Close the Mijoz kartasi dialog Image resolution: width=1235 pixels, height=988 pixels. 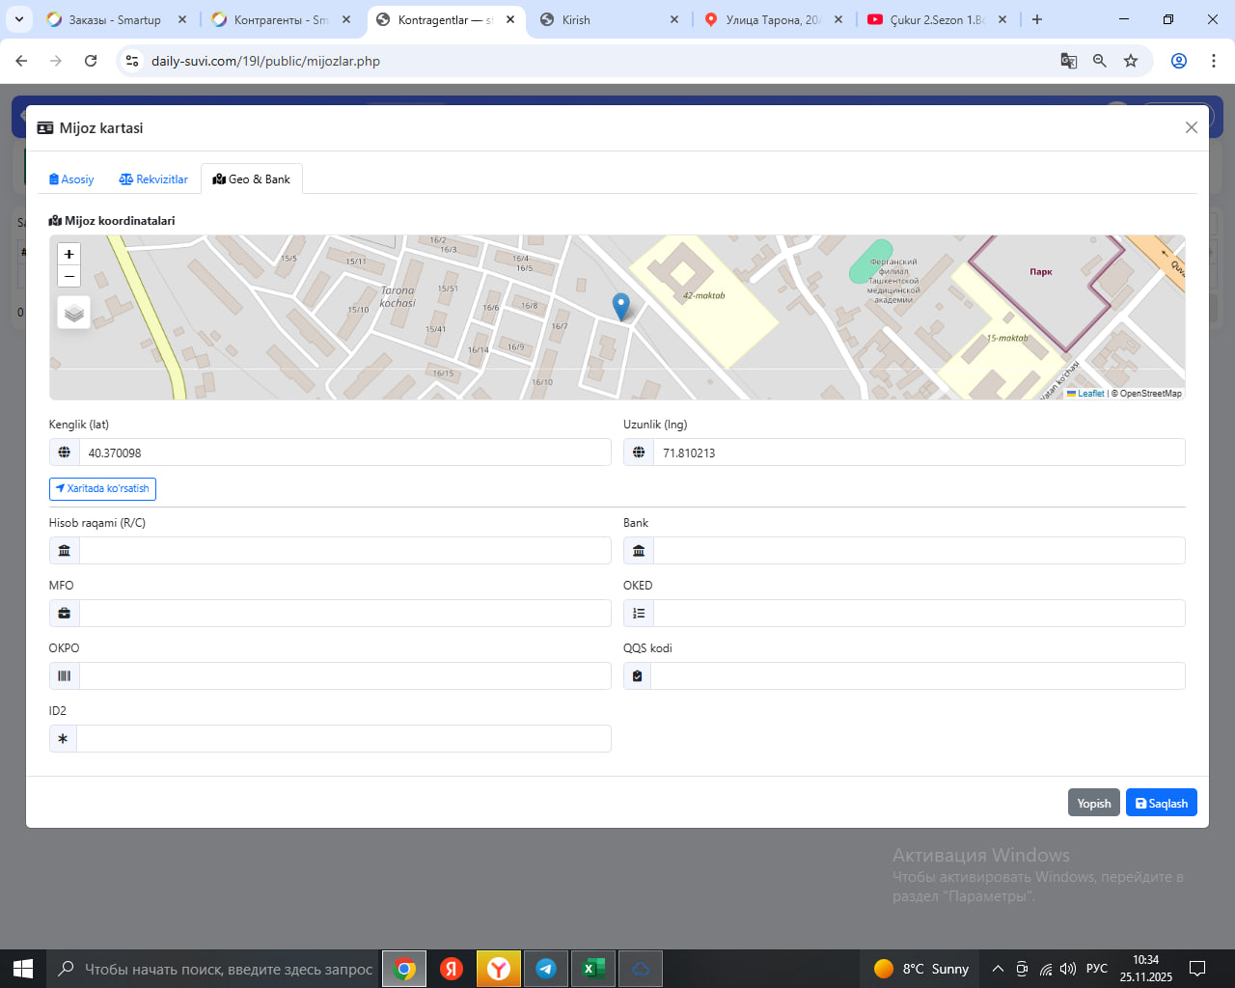click(x=1191, y=127)
